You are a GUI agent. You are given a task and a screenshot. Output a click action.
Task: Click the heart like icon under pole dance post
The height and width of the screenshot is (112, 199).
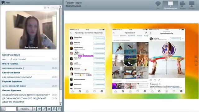pos(151,80)
